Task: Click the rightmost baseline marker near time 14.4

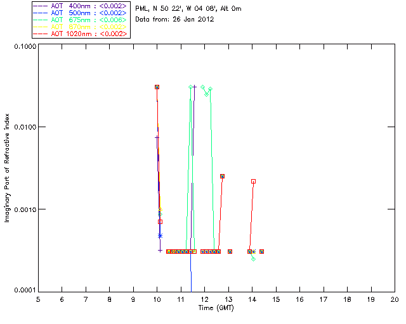Action: coord(262,251)
